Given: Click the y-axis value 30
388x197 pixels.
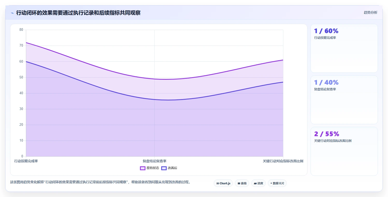Looking at the screenshot, I should [21, 109].
